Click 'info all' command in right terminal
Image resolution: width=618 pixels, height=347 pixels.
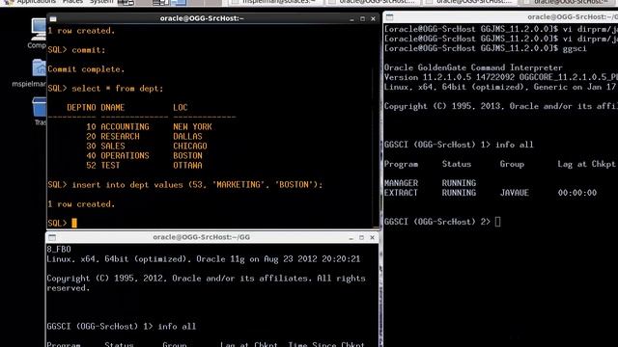tap(515, 145)
